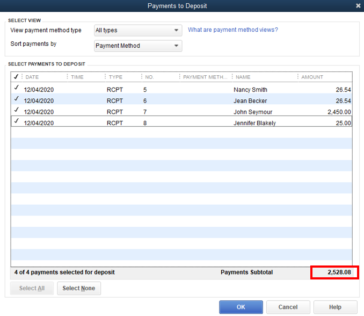Viewport: 364px width, 316px height.
Task: Click the OK button
Action: coord(241,307)
